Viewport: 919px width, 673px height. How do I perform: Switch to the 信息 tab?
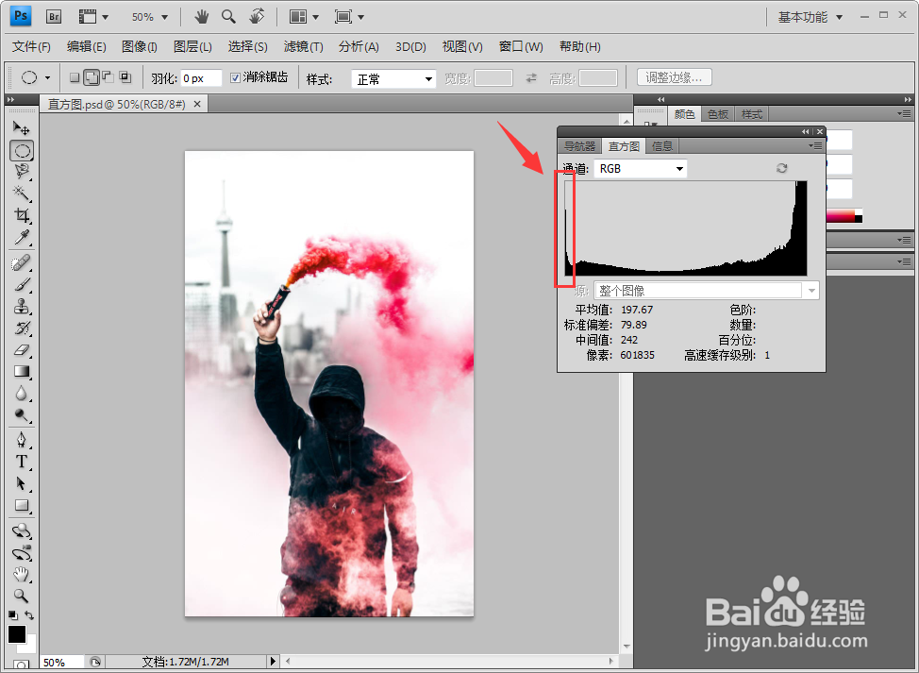pyautogui.click(x=663, y=146)
